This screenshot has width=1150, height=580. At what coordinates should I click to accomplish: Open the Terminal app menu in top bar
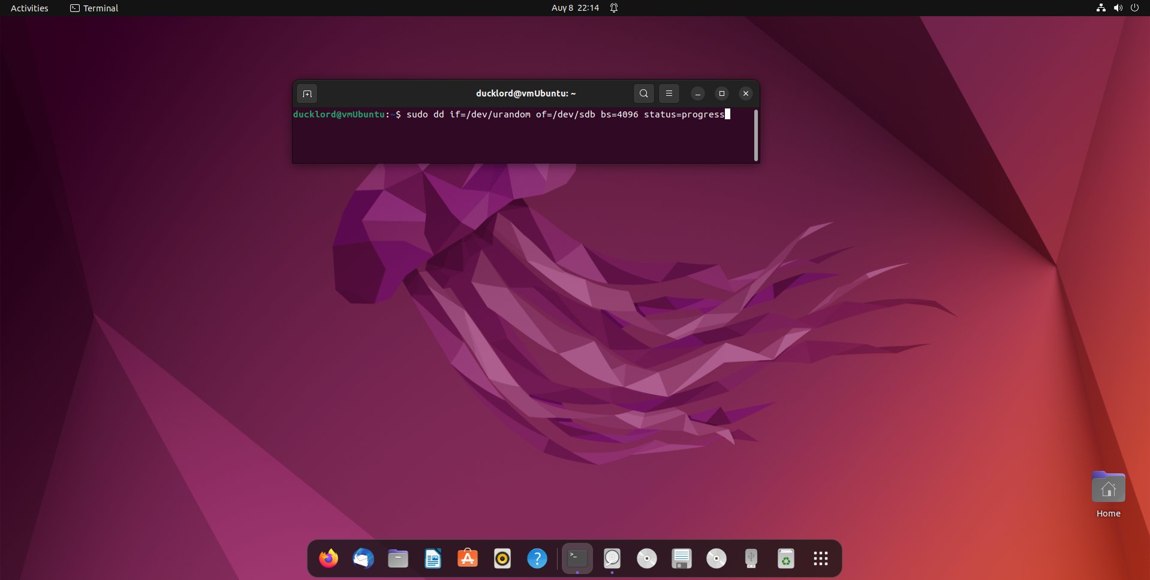tap(94, 8)
